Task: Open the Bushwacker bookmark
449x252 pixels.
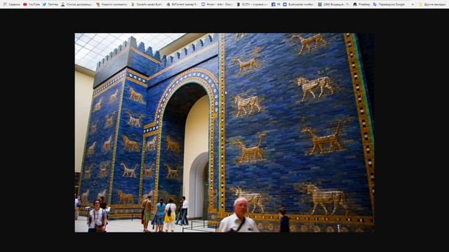Action: point(298,4)
